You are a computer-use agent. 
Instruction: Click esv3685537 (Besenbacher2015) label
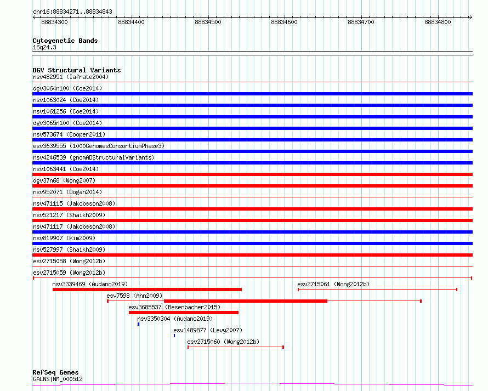(174, 307)
